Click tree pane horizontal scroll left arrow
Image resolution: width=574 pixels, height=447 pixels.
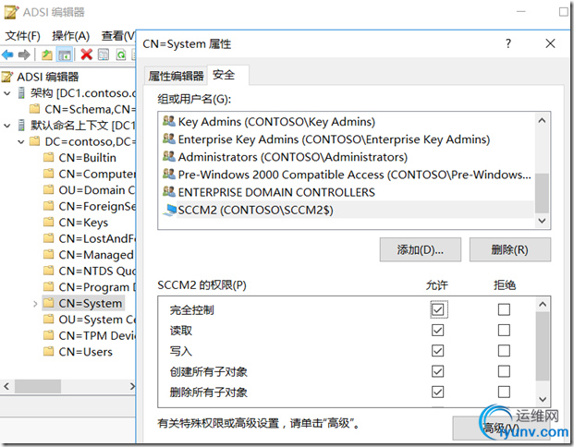pos(6,386)
